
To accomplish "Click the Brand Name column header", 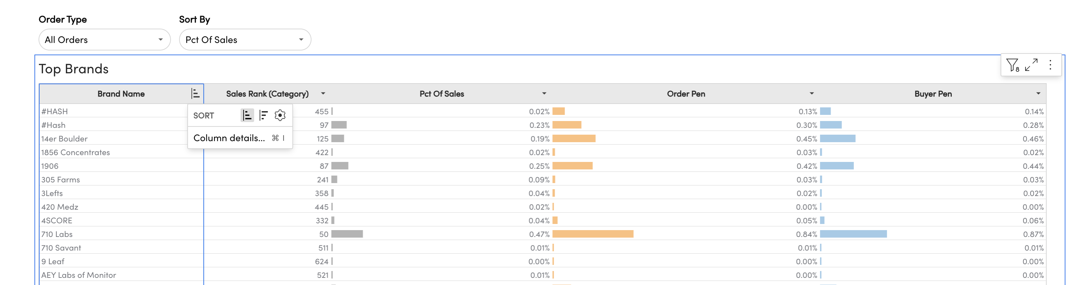I will coord(121,94).
